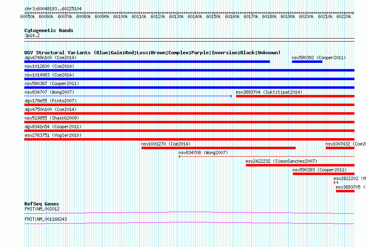Open variant label esv3893704 (Suktitipat2014)
Image resolution: width=366 pixels, height=247 pixels.
coord(269,92)
